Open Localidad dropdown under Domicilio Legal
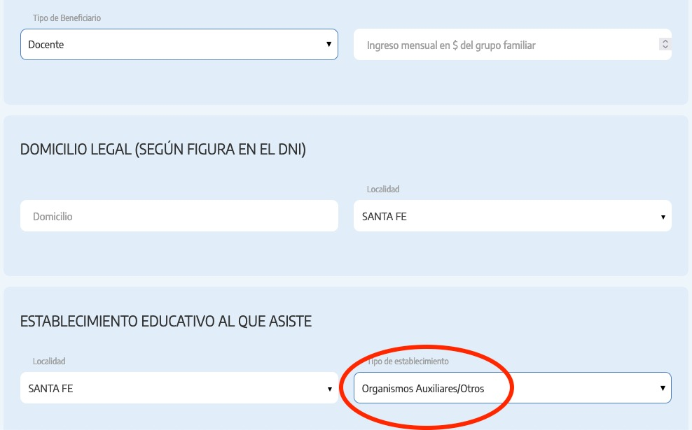Viewport: 692px width, 430px height. click(x=511, y=217)
